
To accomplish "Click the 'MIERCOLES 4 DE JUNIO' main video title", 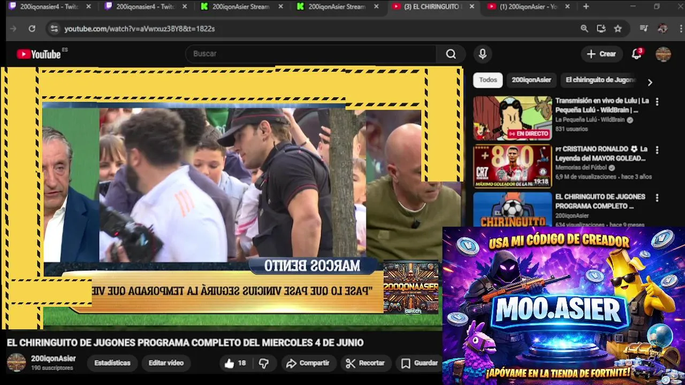I will [185, 343].
